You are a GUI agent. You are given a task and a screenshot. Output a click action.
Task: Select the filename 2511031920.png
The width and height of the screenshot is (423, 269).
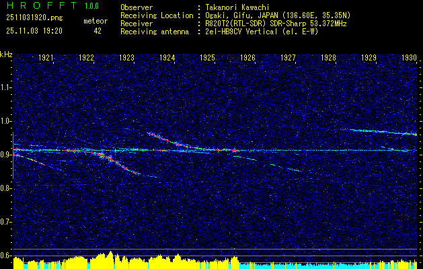[x=34, y=18]
